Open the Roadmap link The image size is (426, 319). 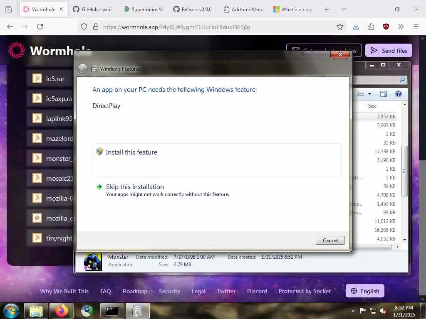(135, 291)
